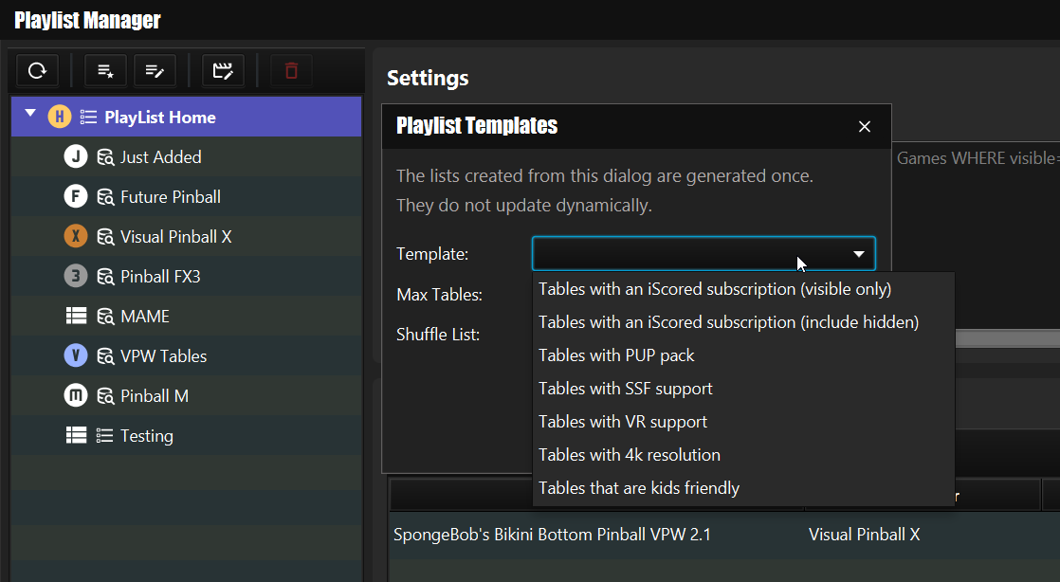Pick Tables that are kids friendly

click(639, 488)
